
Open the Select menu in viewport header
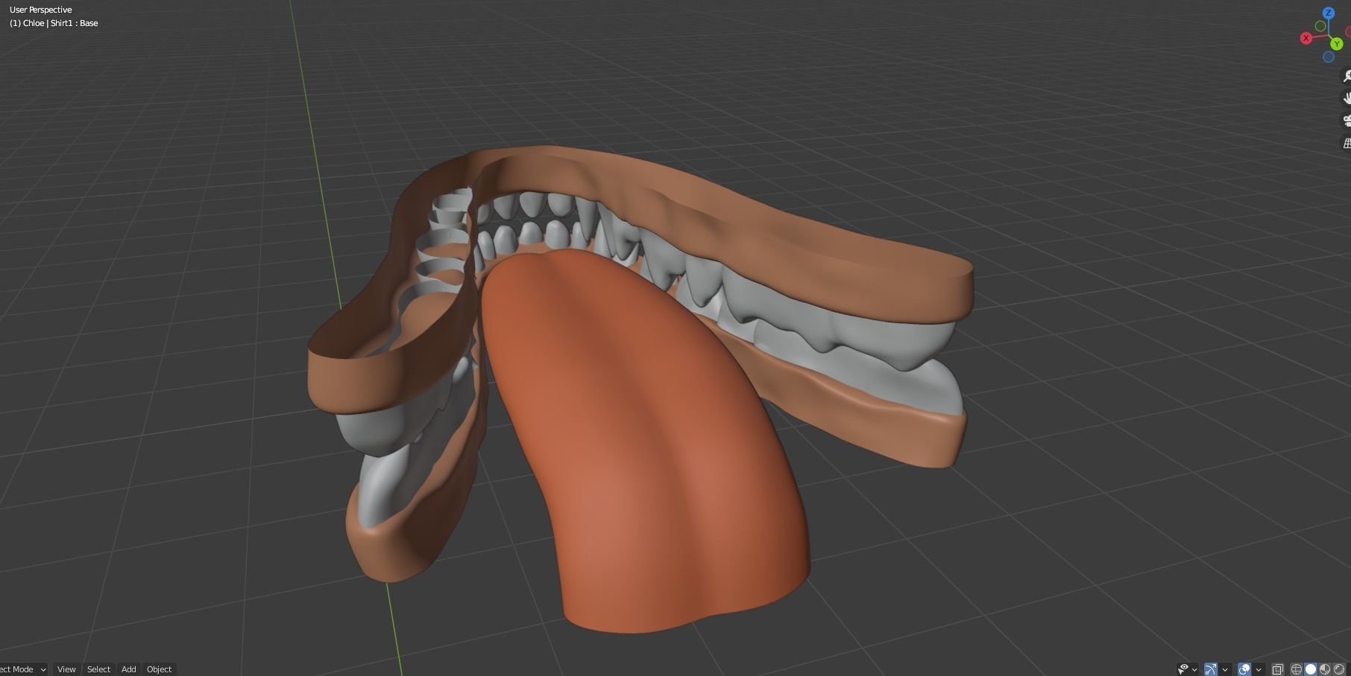pos(98,669)
